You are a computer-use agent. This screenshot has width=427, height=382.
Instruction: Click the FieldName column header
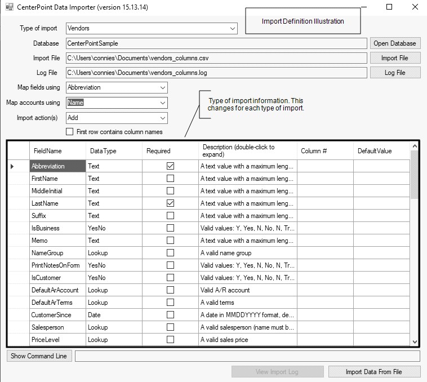tap(48, 151)
